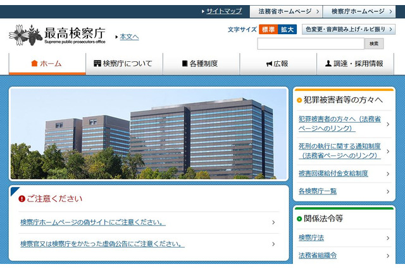Jump to 本文へ link
This screenshot has width=405, height=269.
(x=129, y=37)
